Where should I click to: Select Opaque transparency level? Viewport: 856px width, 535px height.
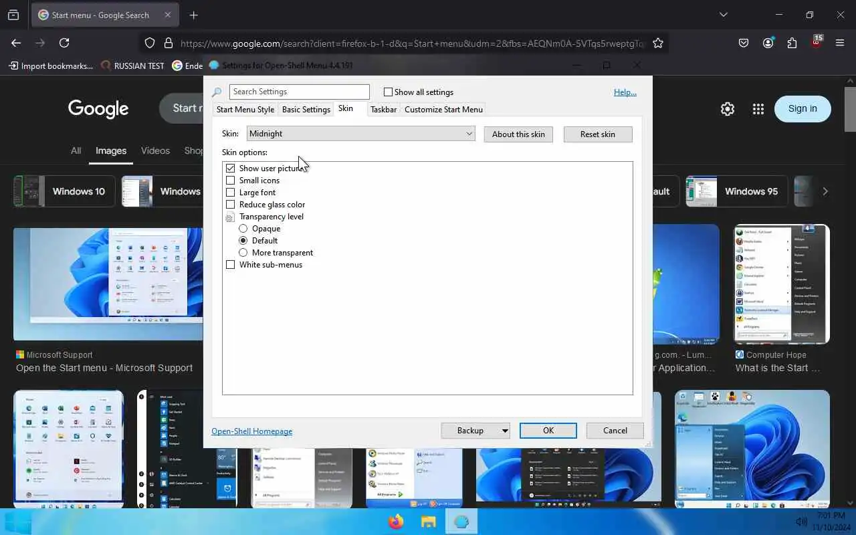pos(243,229)
